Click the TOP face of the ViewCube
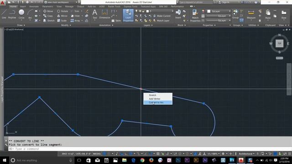 pos(279,44)
